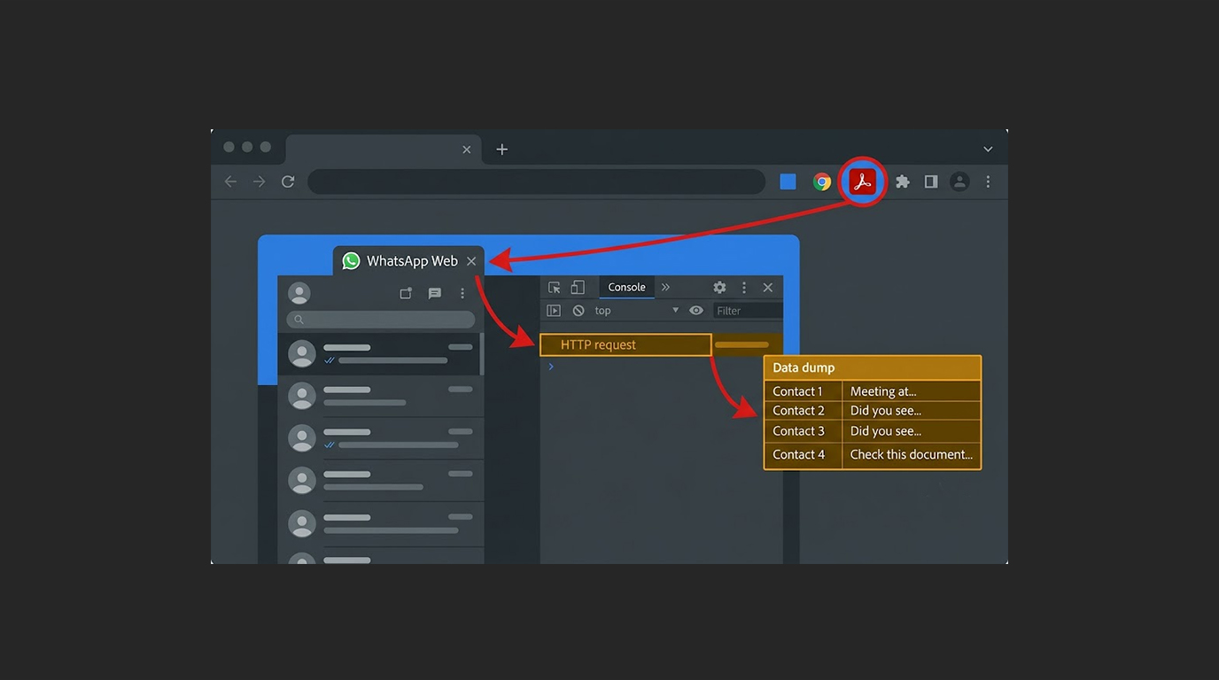Click the Chrome logo icon in the toolbar
The width and height of the screenshot is (1219, 680).
823,182
